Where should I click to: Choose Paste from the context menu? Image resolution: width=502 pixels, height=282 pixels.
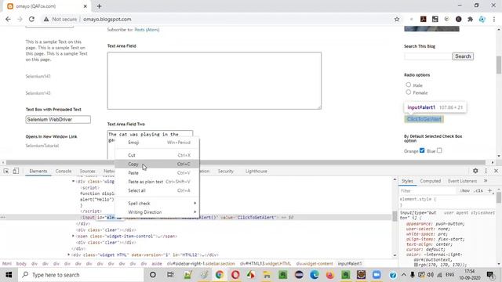point(157,173)
